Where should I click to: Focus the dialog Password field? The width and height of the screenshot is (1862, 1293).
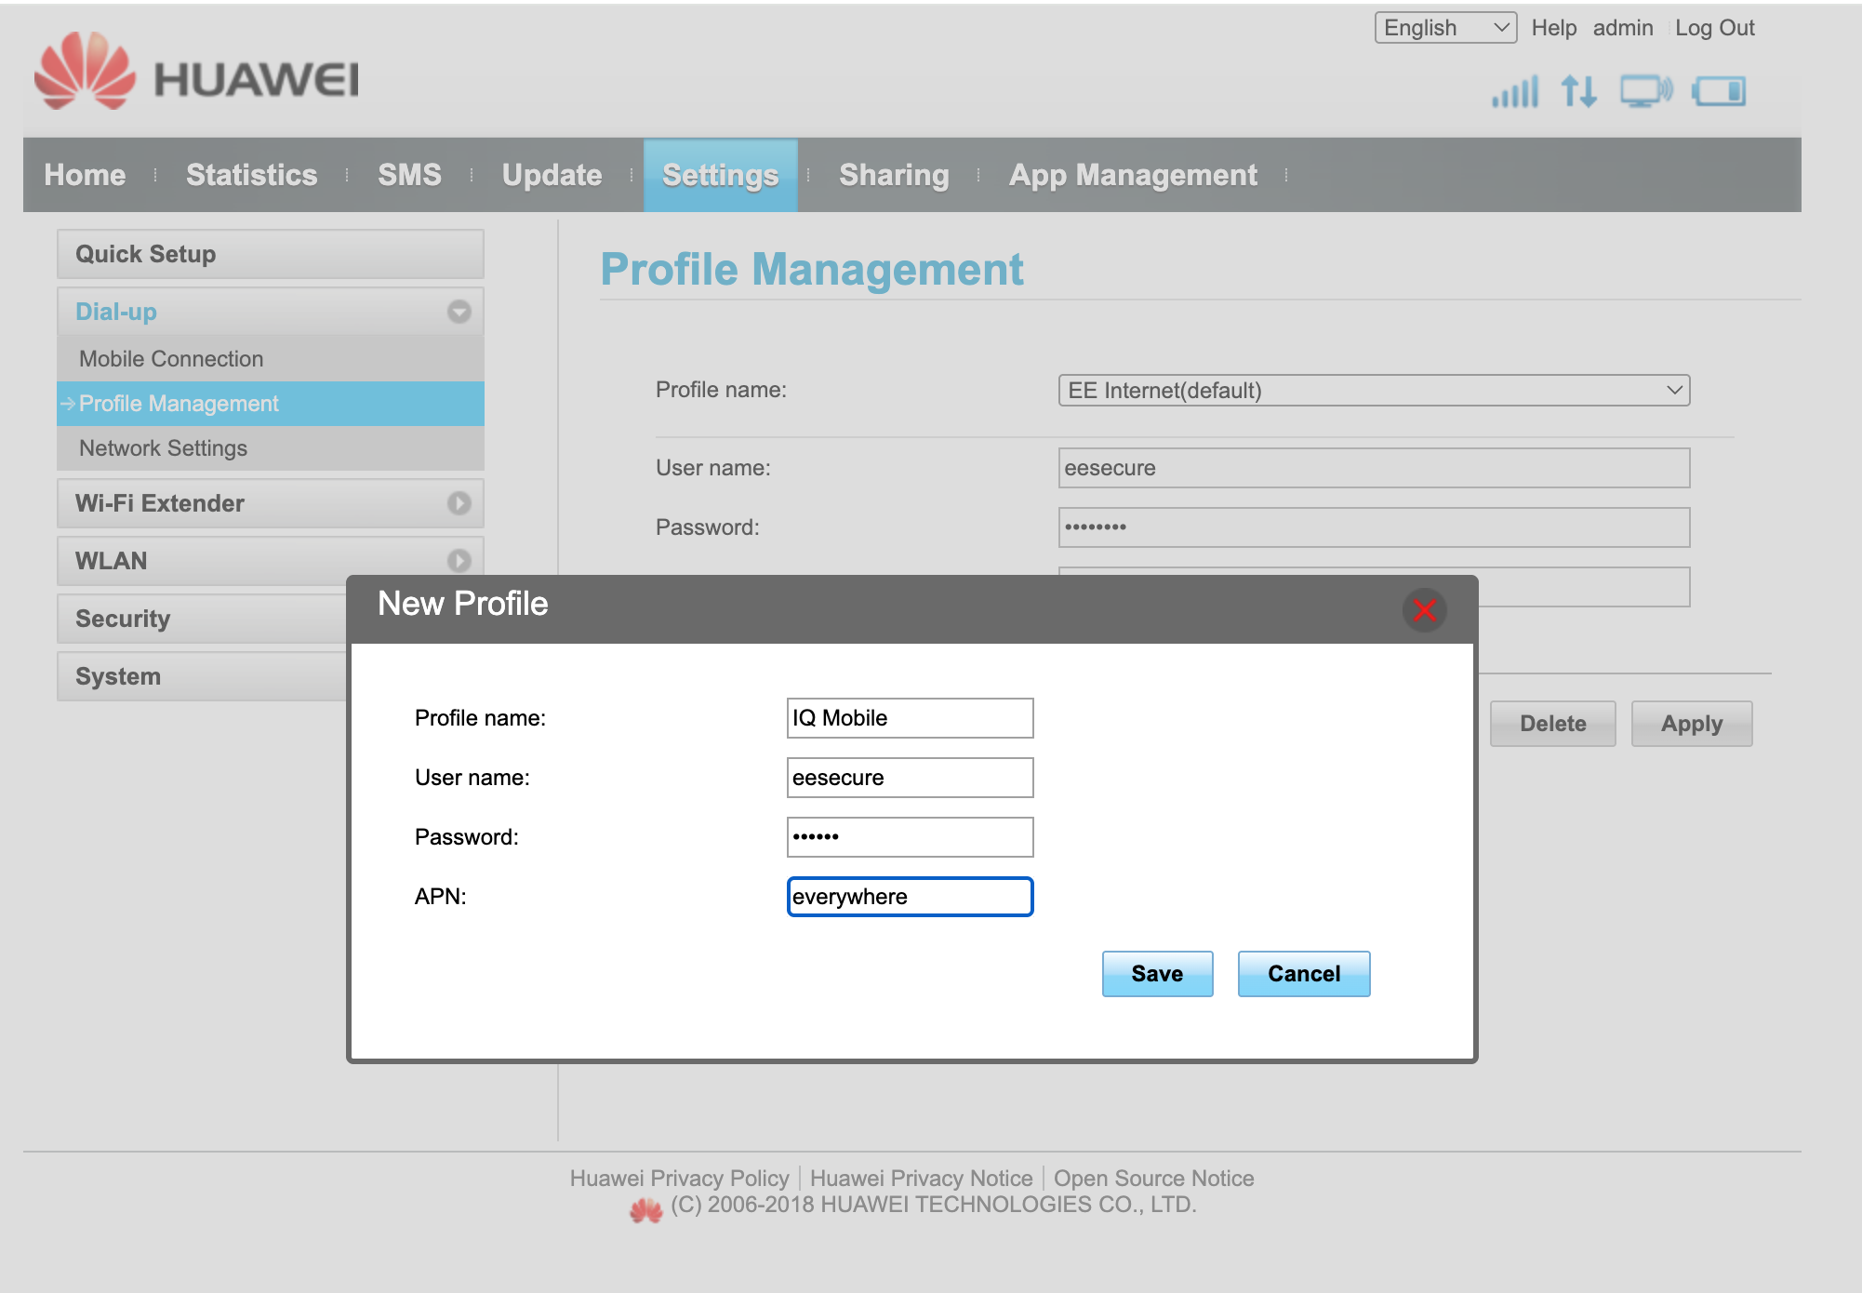[x=910, y=837]
